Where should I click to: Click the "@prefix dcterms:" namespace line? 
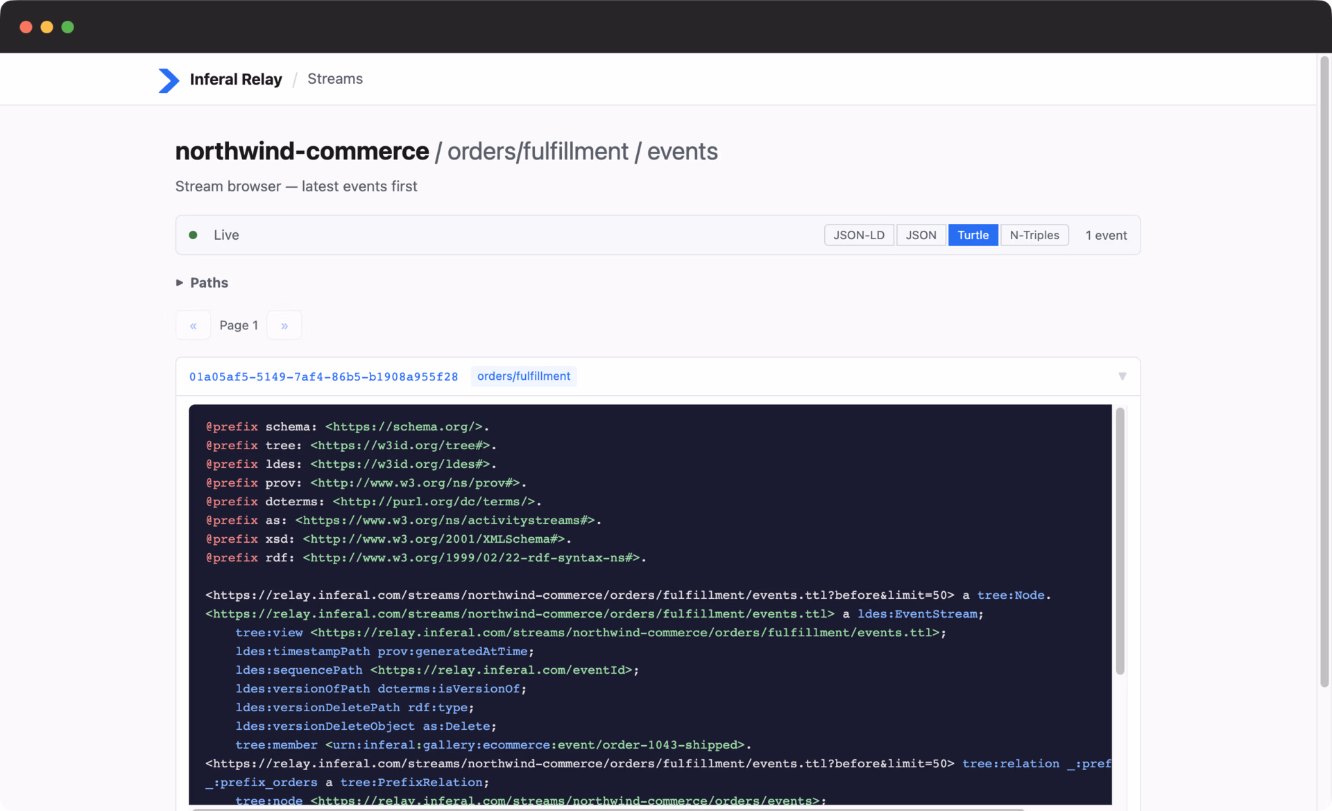pos(373,502)
